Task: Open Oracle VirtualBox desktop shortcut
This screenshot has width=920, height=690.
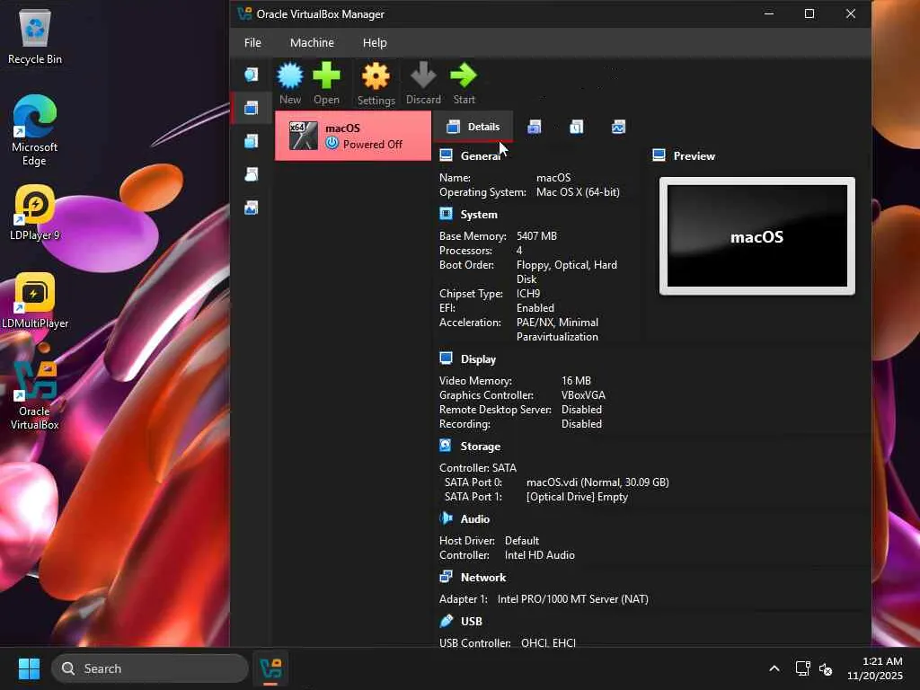Action: [x=35, y=395]
